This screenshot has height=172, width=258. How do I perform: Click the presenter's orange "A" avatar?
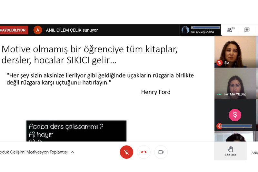point(38,30)
